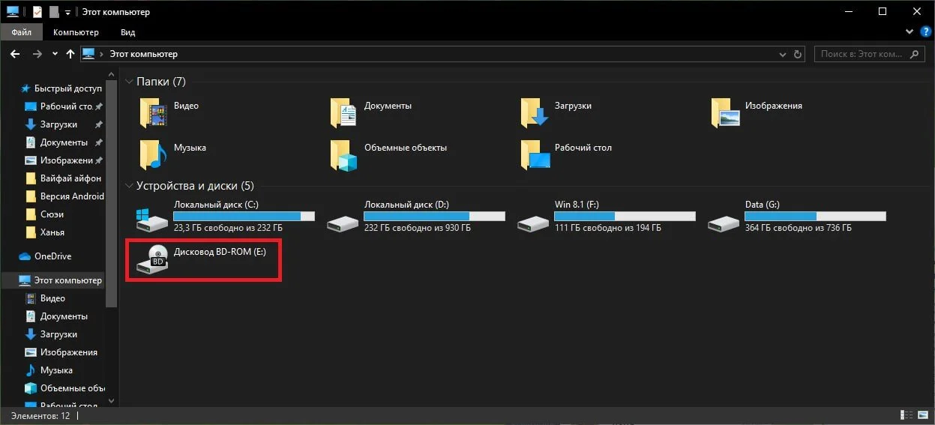Open the recent locations dropdown arrow
This screenshot has width=935, height=425.
pyautogui.click(x=55, y=54)
